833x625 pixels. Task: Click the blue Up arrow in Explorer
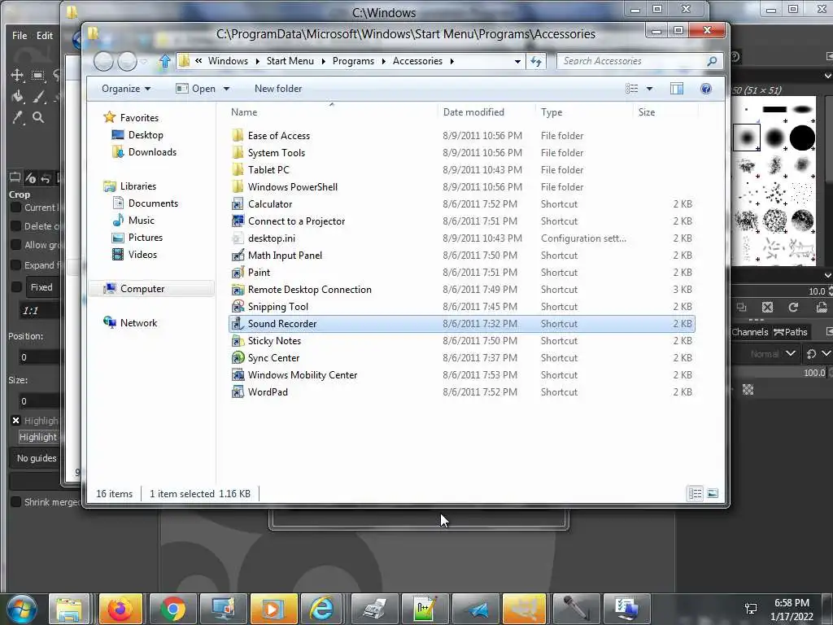tap(164, 61)
